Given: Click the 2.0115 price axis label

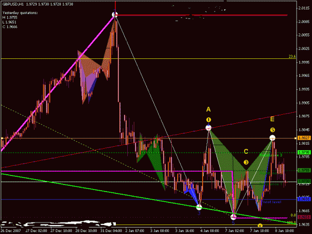Looking at the screenshot, I should 304,8.
